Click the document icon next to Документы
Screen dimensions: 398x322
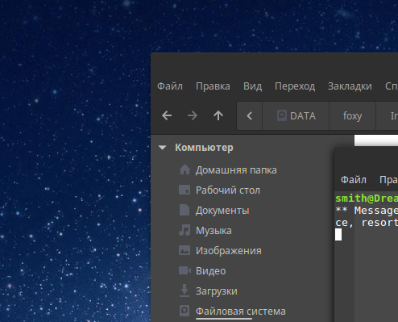[x=184, y=210]
